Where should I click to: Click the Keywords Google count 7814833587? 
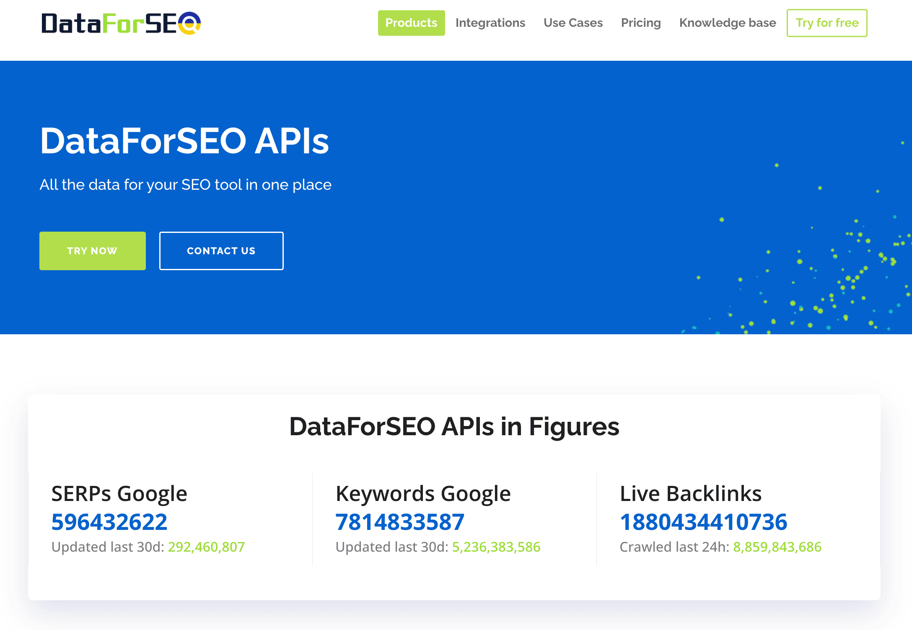pos(400,522)
